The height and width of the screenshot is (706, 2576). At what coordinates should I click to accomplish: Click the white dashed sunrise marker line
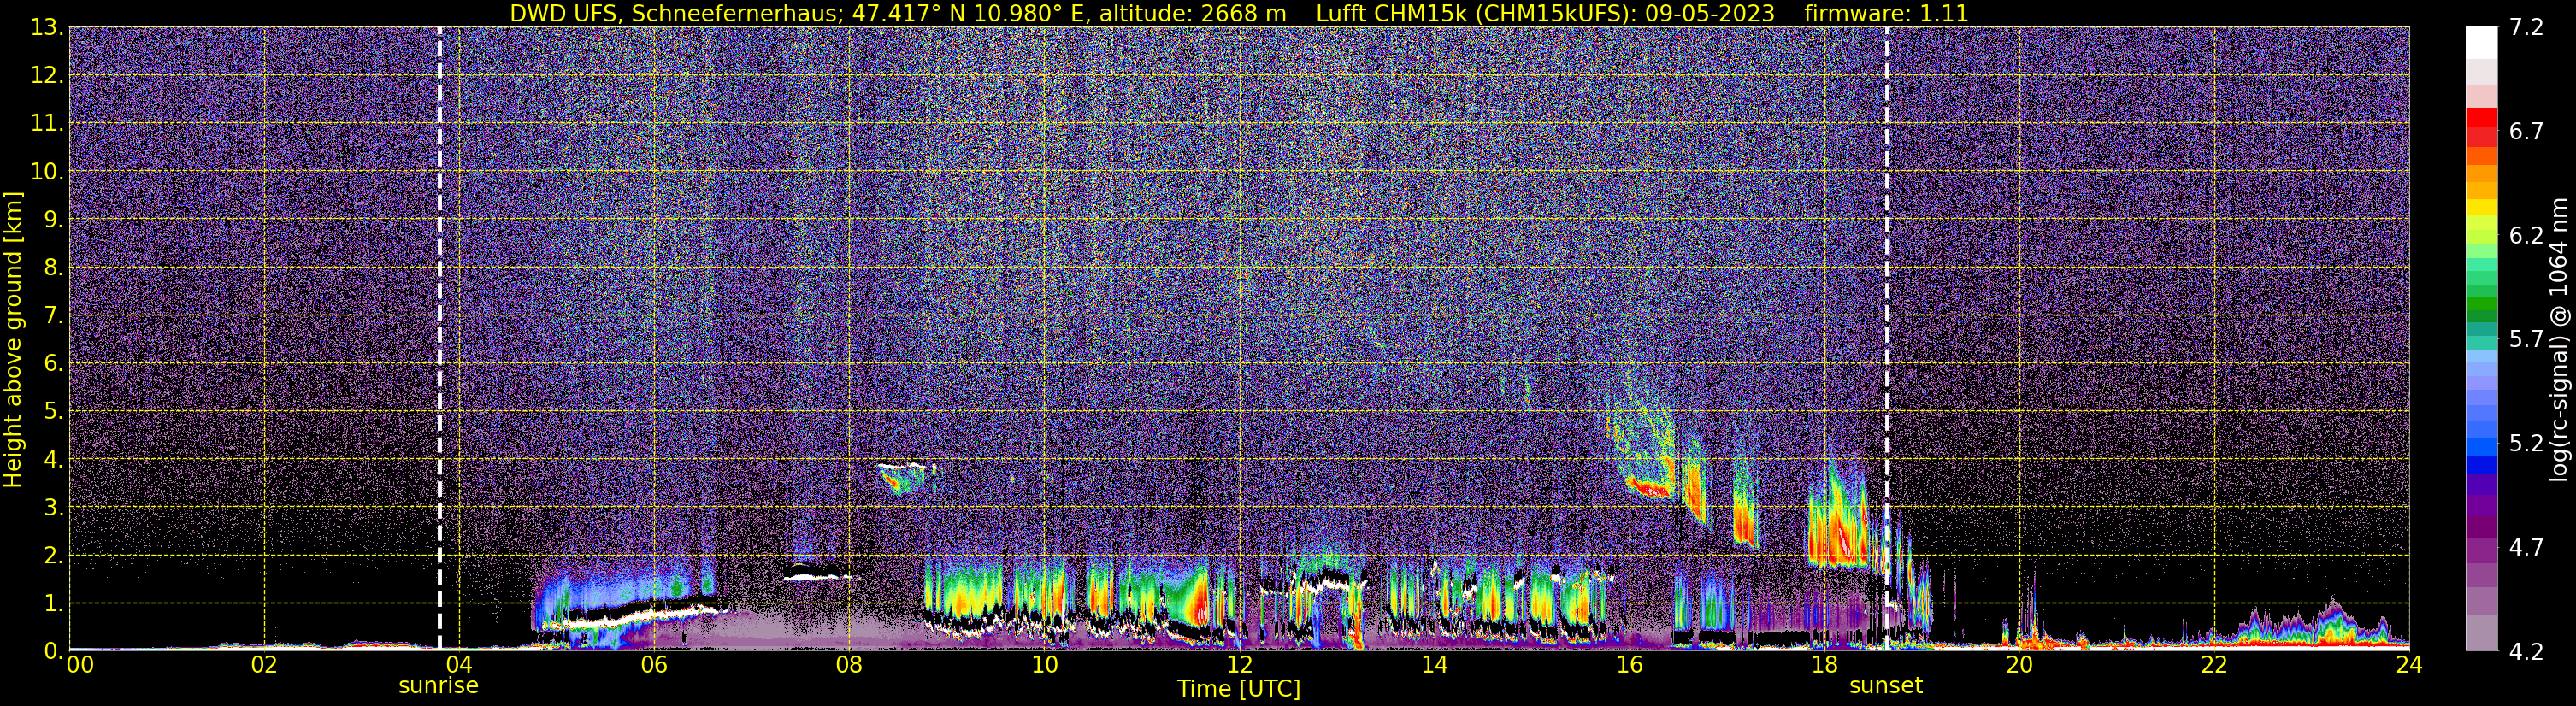click(x=439, y=338)
